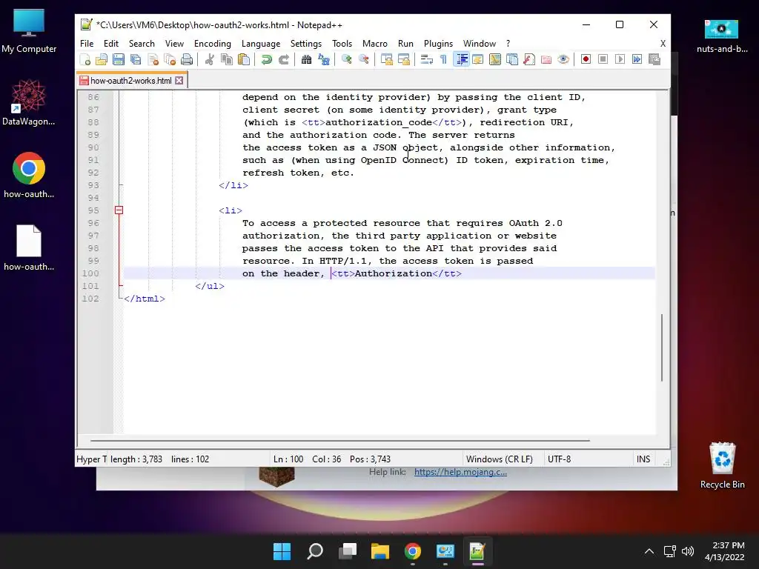Close current document via the Close toolbar icon
This screenshot has width=759, height=569.
pos(153,59)
